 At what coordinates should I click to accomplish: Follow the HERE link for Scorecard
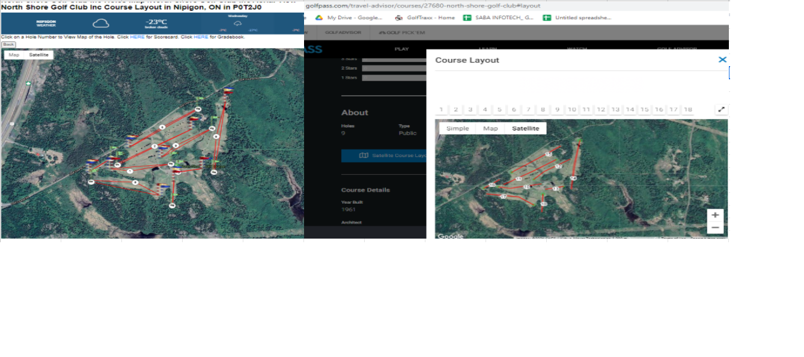pos(138,37)
